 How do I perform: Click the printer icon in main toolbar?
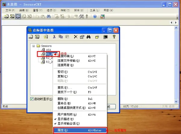tap(68, 17)
